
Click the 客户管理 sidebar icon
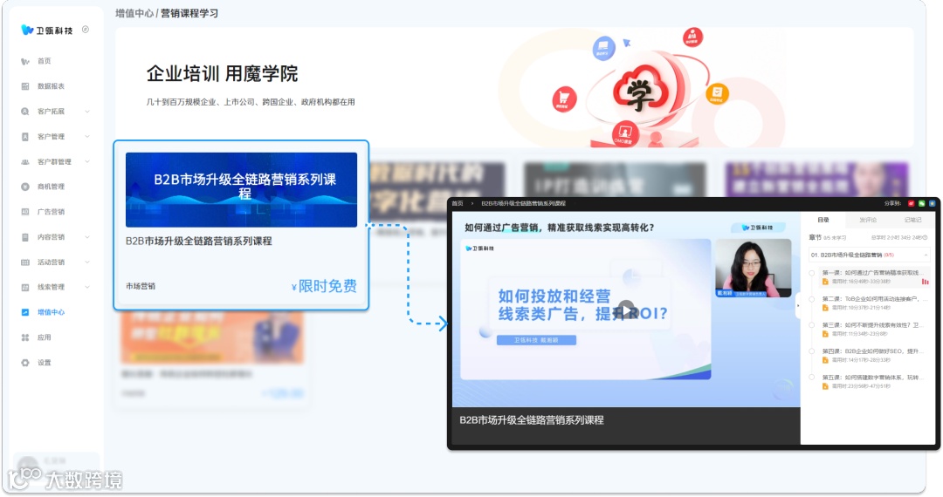point(25,137)
